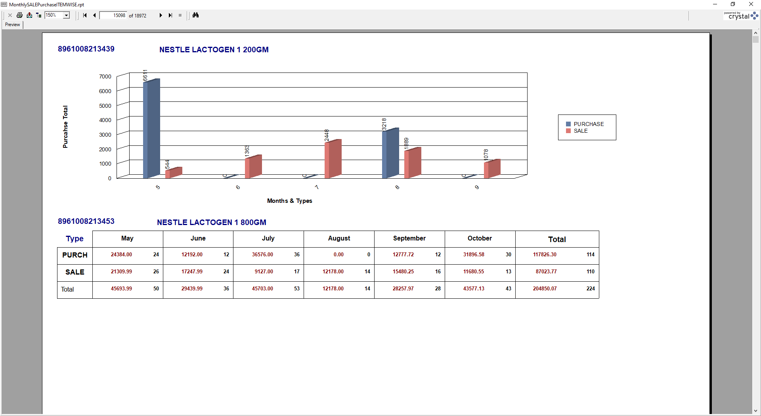
Task: Click the August column header
Action: click(339, 239)
